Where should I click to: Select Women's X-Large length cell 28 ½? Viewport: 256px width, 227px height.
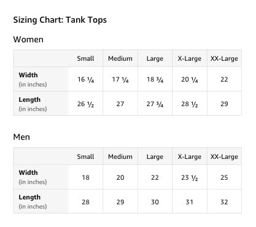190,104
